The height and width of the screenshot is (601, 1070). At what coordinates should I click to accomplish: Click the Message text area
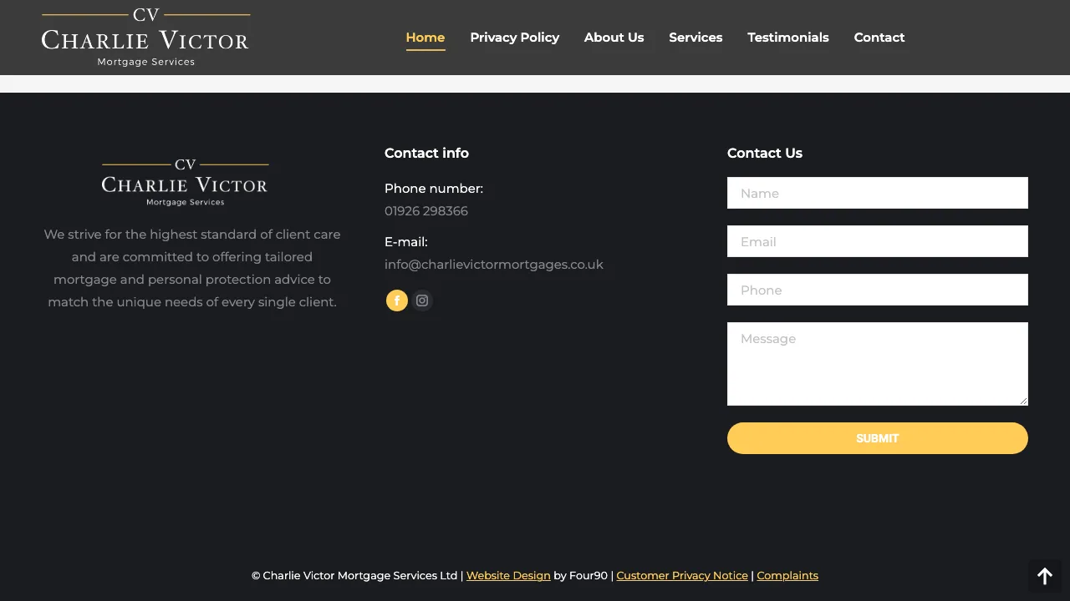pos(877,364)
